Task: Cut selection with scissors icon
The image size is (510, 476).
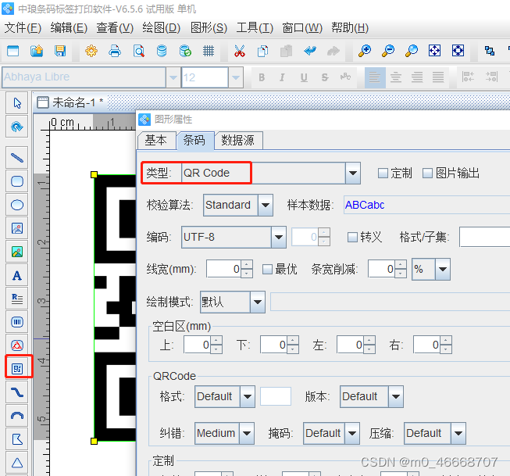Action: 240,51
